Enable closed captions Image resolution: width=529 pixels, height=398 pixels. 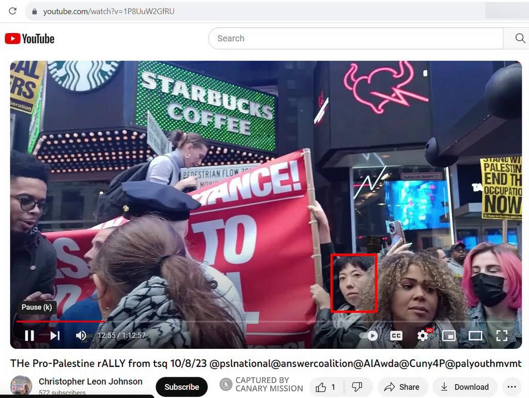tap(396, 335)
